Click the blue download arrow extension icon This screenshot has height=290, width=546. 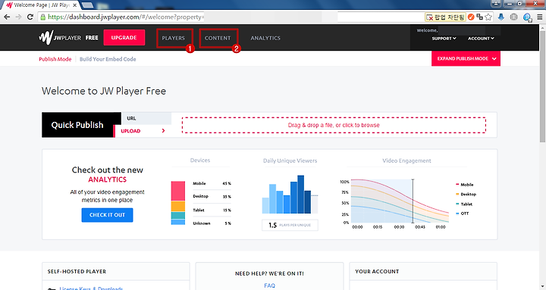click(501, 17)
